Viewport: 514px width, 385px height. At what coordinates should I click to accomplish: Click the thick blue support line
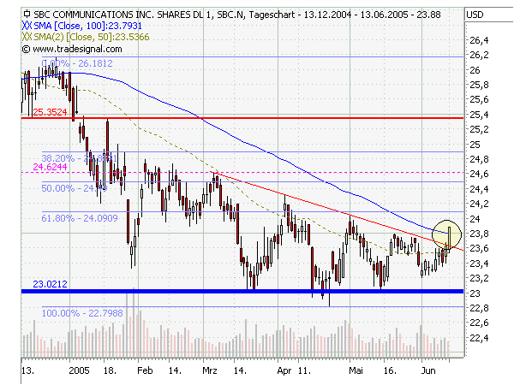257,292
